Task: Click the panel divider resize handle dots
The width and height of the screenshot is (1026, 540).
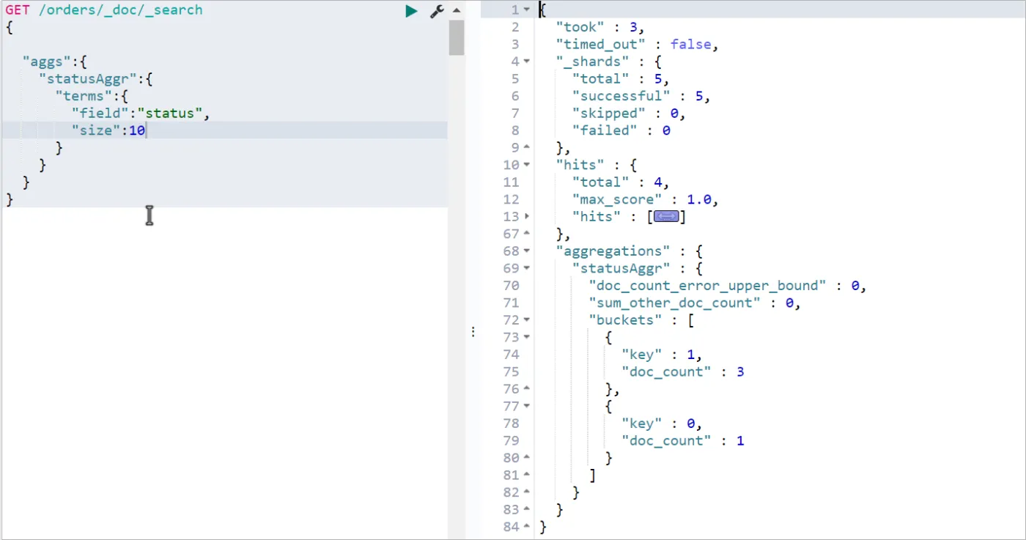Action: coord(473,332)
